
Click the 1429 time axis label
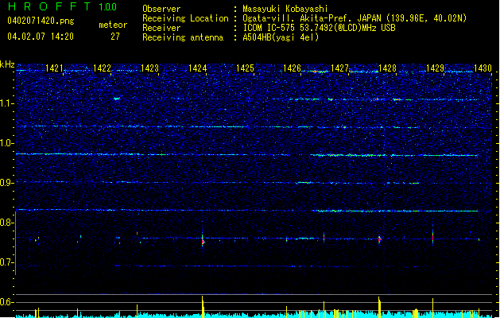(436, 68)
